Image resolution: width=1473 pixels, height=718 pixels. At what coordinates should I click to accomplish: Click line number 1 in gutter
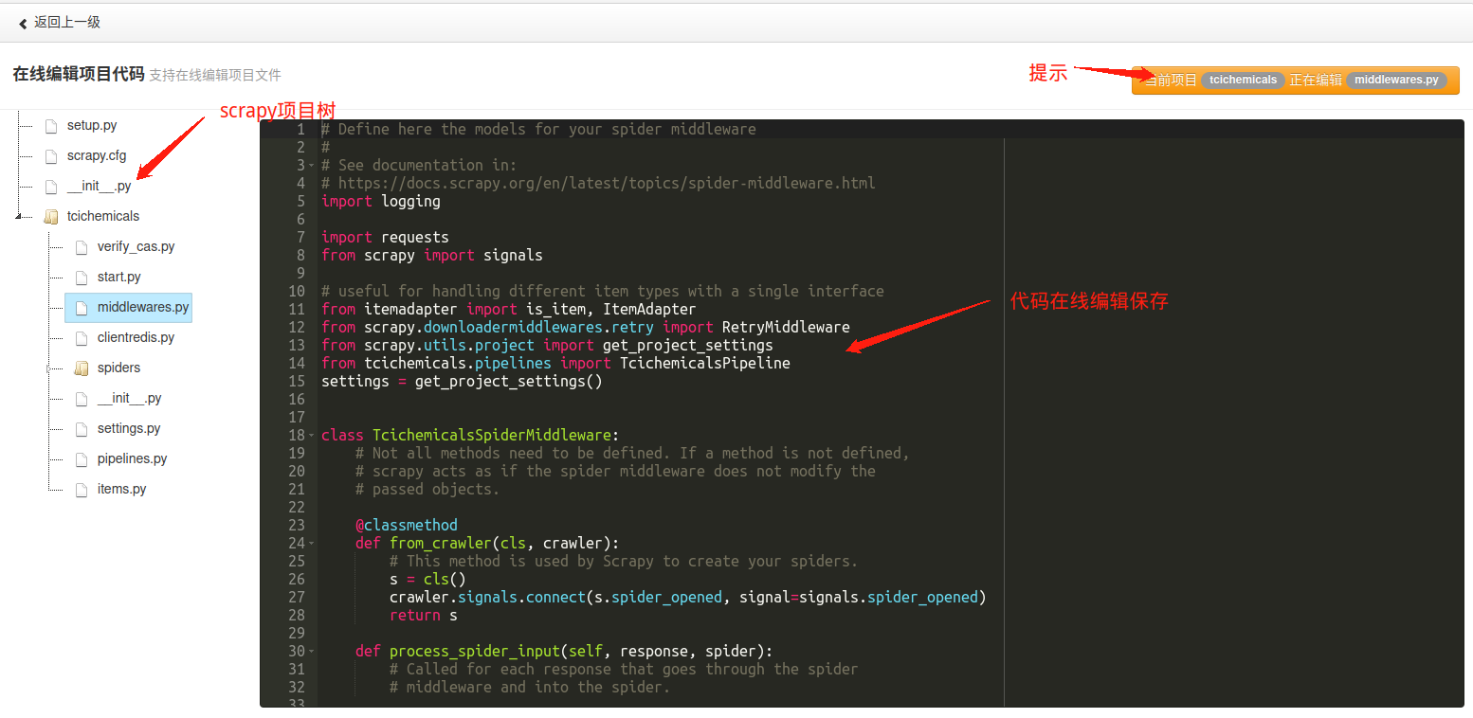(300, 129)
